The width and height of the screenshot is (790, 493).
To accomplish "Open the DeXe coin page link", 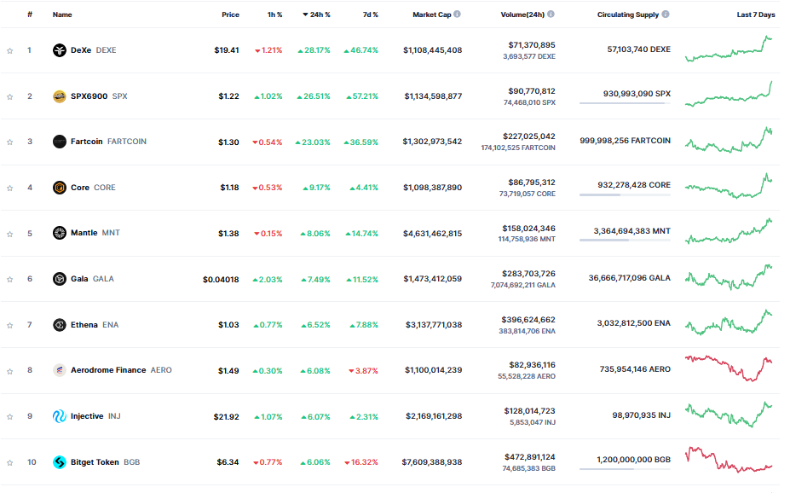I will click(93, 50).
